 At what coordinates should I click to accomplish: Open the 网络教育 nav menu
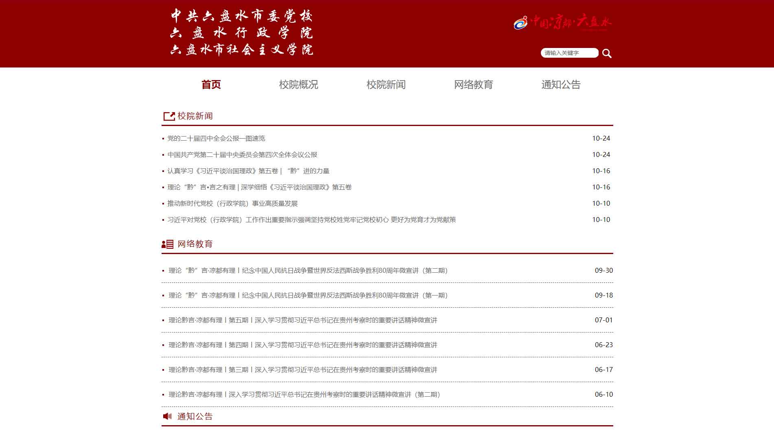(x=474, y=85)
